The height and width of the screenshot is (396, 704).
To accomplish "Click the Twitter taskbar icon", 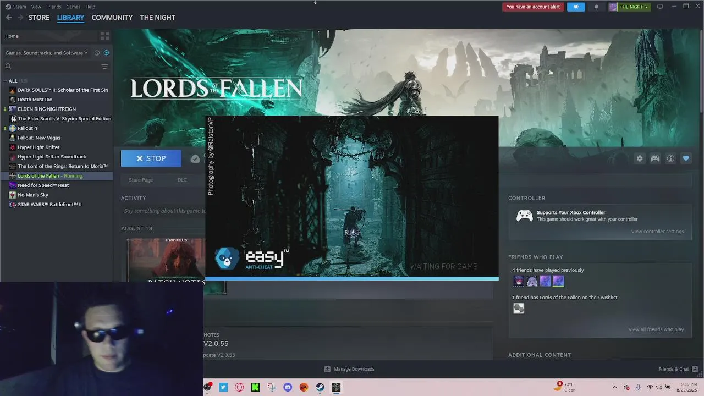I will point(223,387).
